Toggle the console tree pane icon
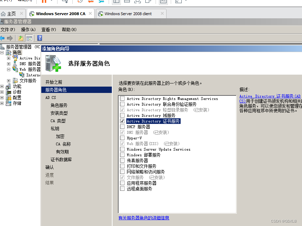302x226 pixels. (29, 38)
